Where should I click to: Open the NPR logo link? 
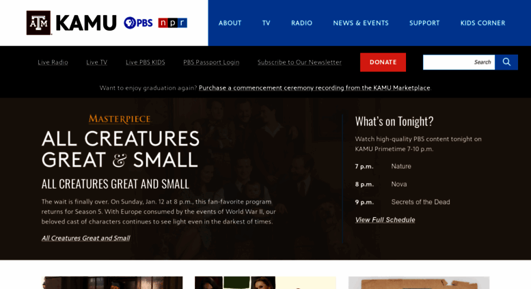point(173,23)
